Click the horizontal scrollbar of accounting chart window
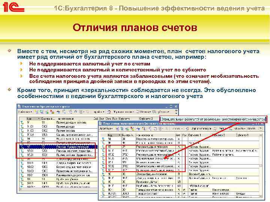This screenshot has height=202, width=270. click(58, 189)
